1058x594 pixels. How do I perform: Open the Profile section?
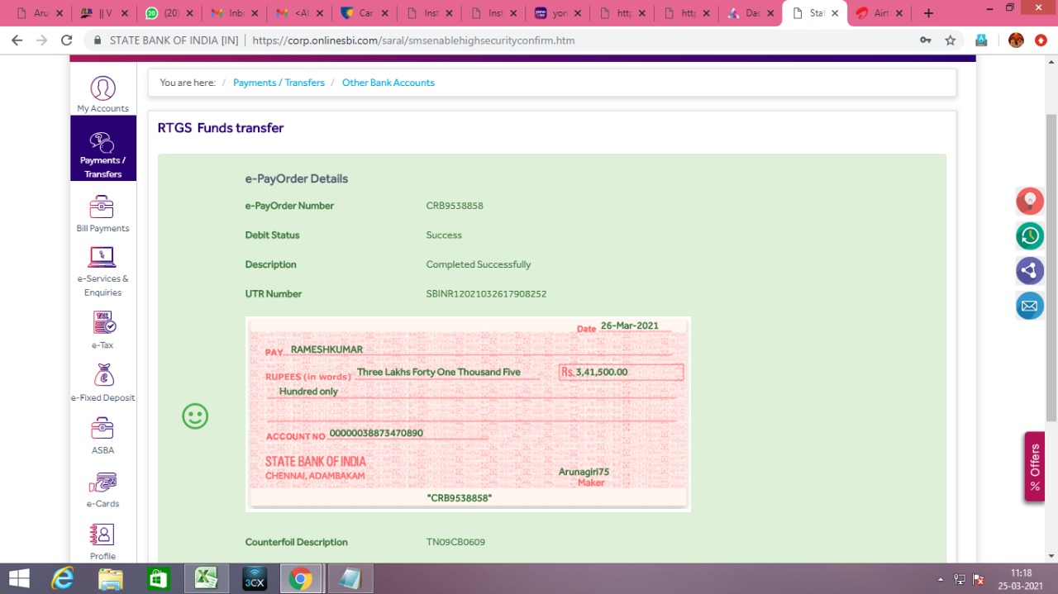[102, 541]
